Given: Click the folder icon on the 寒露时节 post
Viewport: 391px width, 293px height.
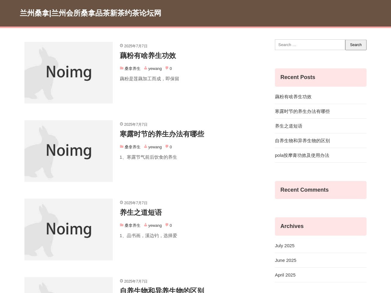Looking at the screenshot, I should pos(122,147).
